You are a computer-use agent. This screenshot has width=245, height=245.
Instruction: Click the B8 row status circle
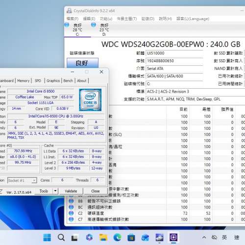point(71,201)
